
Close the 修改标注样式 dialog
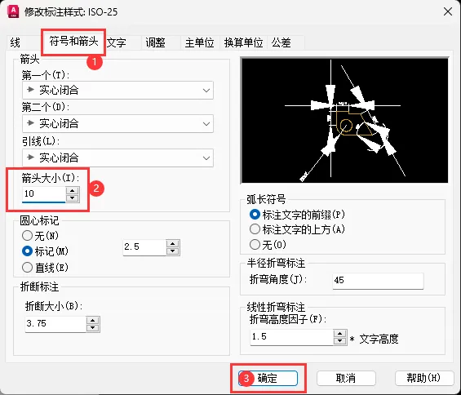pos(448,11)
